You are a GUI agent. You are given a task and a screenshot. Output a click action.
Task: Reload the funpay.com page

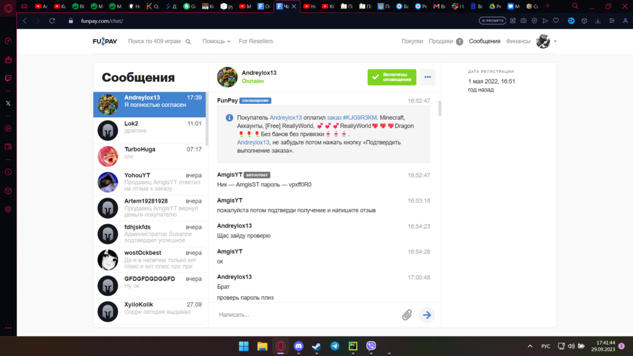point(52,21)
